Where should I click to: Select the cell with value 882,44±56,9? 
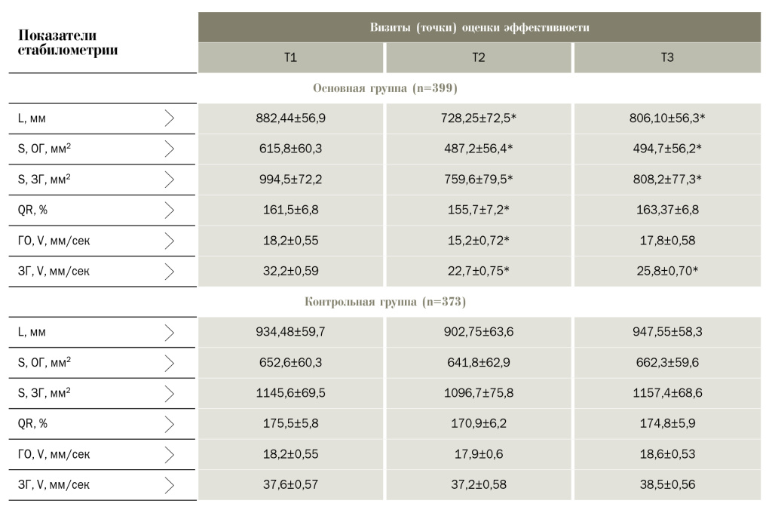click(290, 118)
